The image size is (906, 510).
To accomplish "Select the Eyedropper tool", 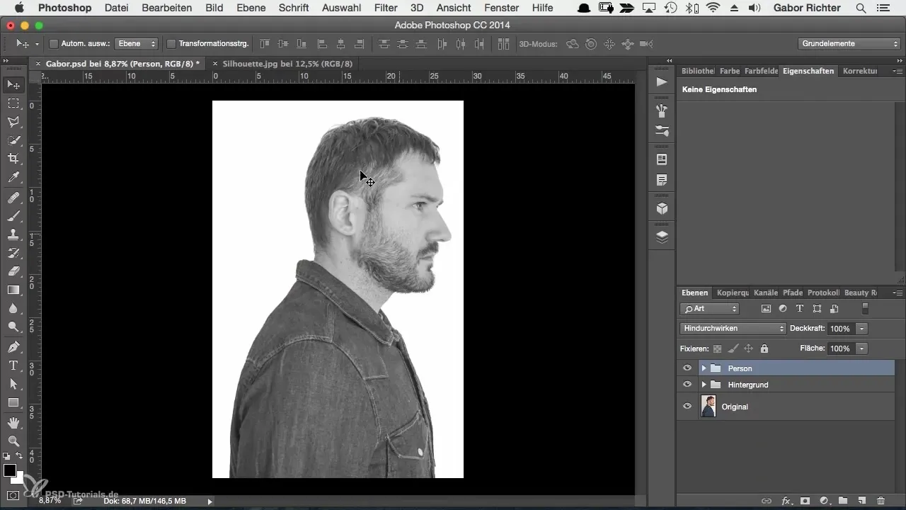I will tap(13, 177).
